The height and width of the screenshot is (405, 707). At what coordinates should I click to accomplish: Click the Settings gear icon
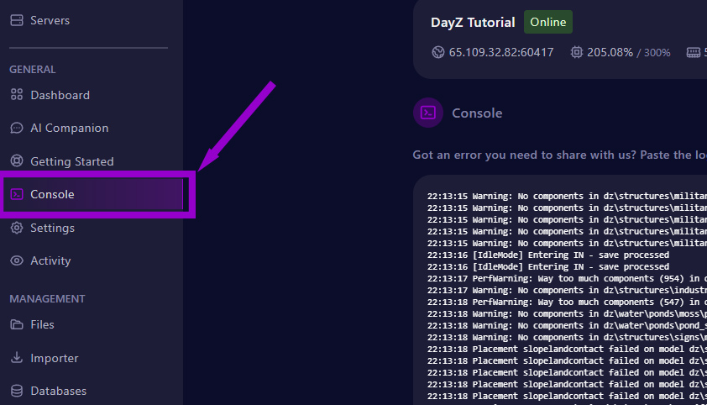pos(17,228)
